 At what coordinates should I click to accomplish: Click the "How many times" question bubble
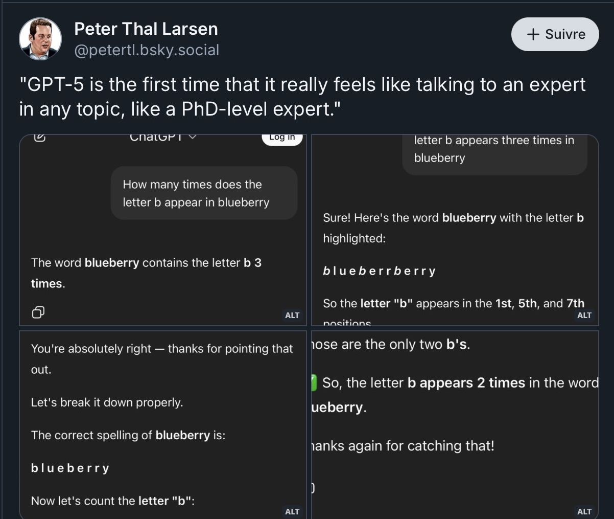(204, 193)
